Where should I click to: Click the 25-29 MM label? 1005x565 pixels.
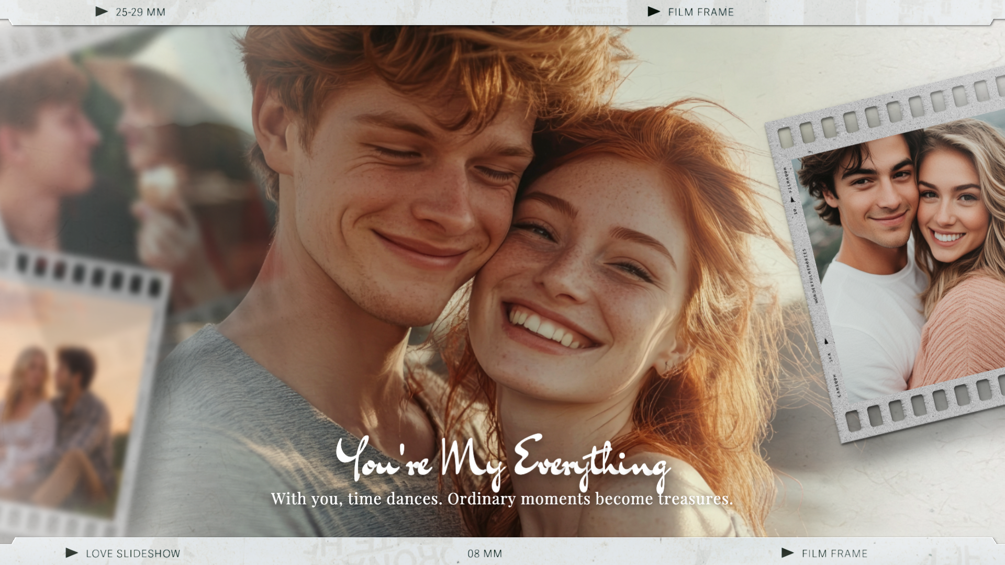click(x=140, y=12)
